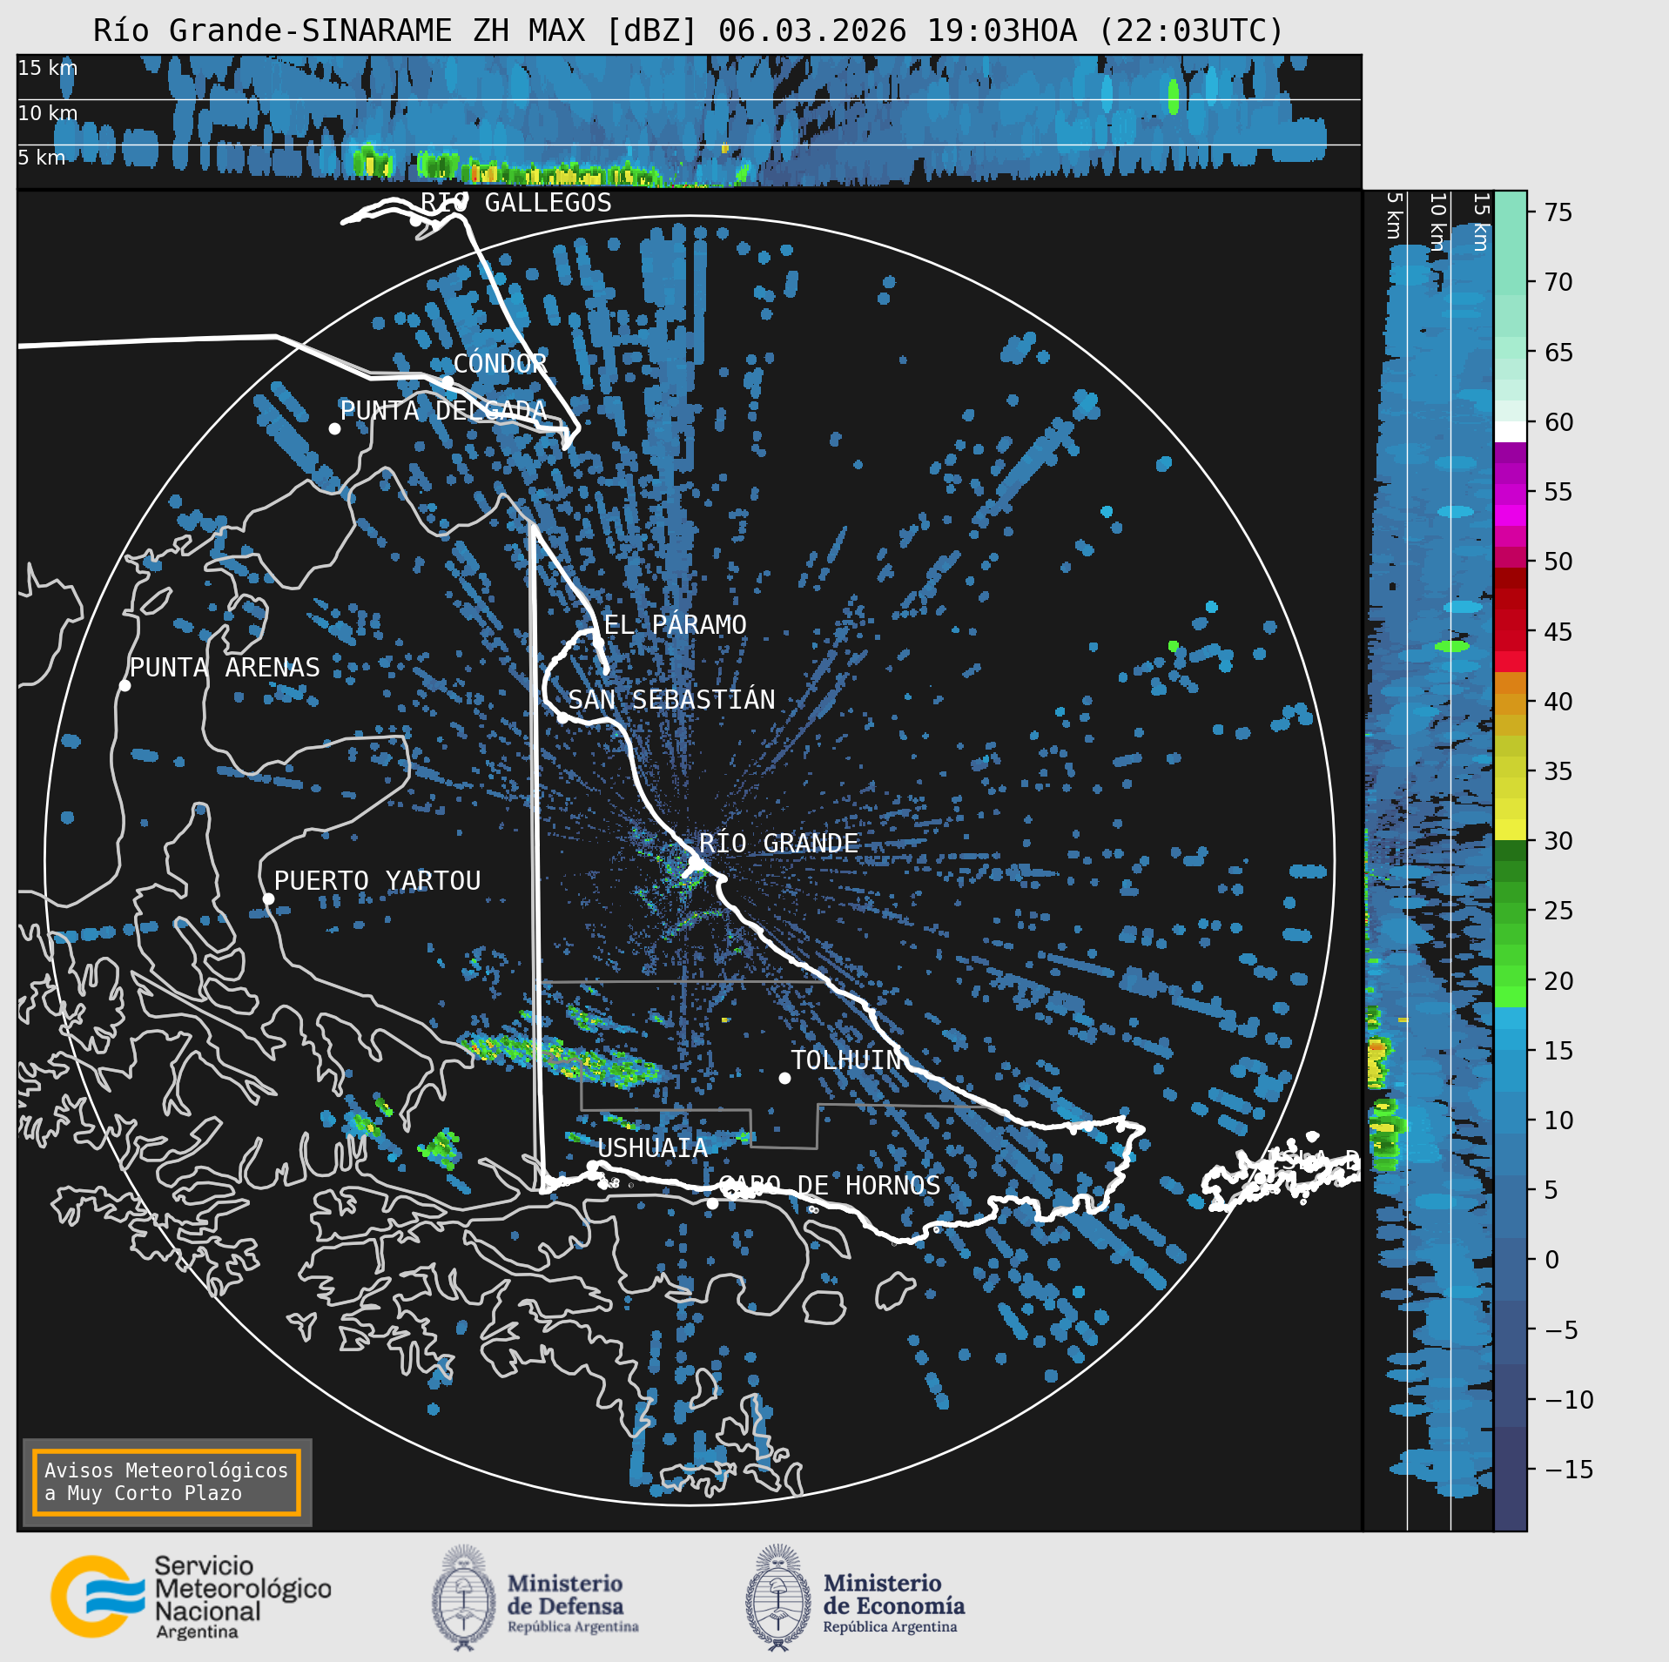Click the TOLHUIN marker dot

784,1078
